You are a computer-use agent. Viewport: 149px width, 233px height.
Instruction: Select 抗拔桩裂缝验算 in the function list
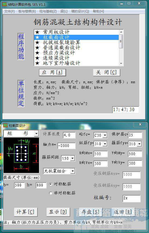tap(76, 42)
